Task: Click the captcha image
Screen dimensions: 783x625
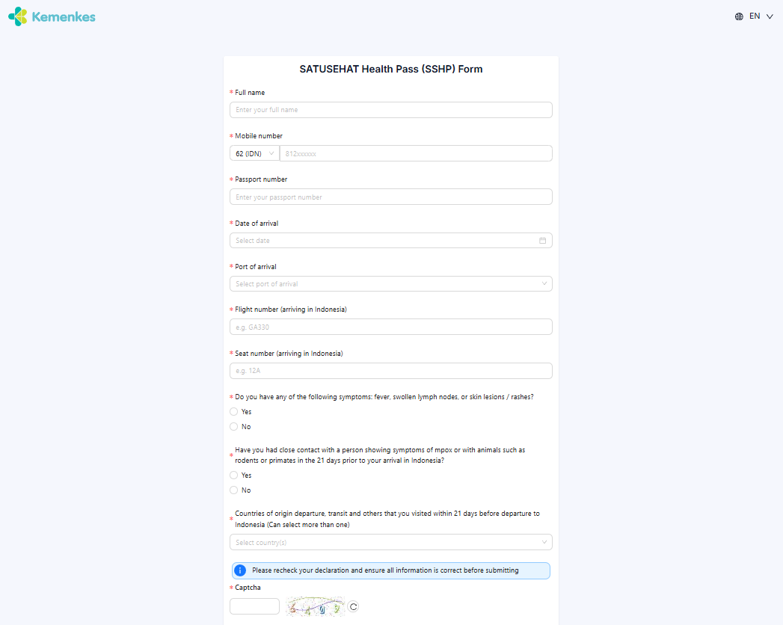Action: [x=315, y=606]
